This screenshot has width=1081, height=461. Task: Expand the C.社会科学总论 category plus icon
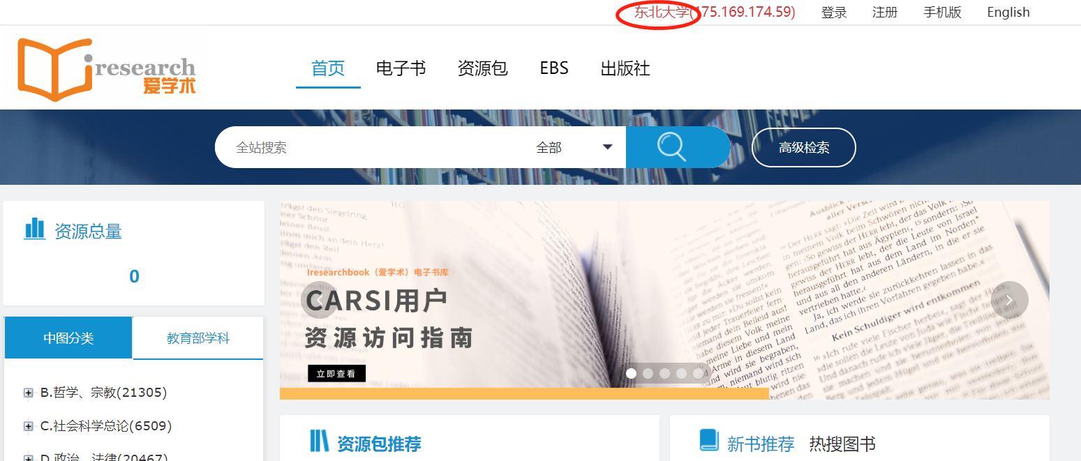[x=29, y=426]
